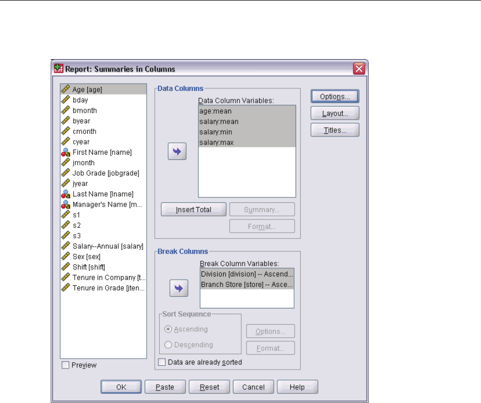Click the ruler icon beside Tenure in Company
The height and width of the screenshot is (403, 481).
pos(66,277)
